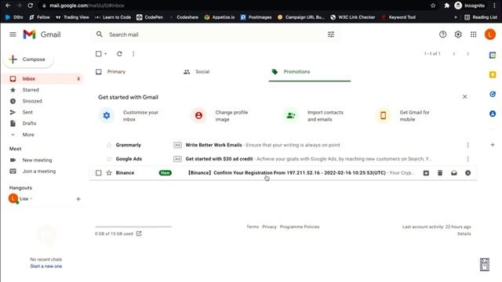The image size is (502, 282).
Task: Star the Grammarly ad
Action: point(109,145)
